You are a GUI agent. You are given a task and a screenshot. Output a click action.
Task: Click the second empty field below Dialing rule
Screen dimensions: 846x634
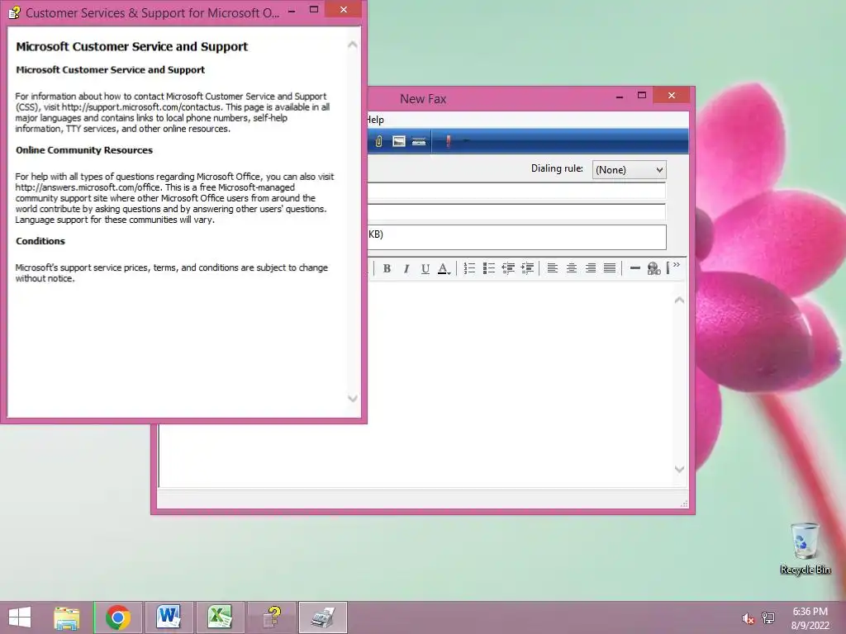(x=516, y=211)
